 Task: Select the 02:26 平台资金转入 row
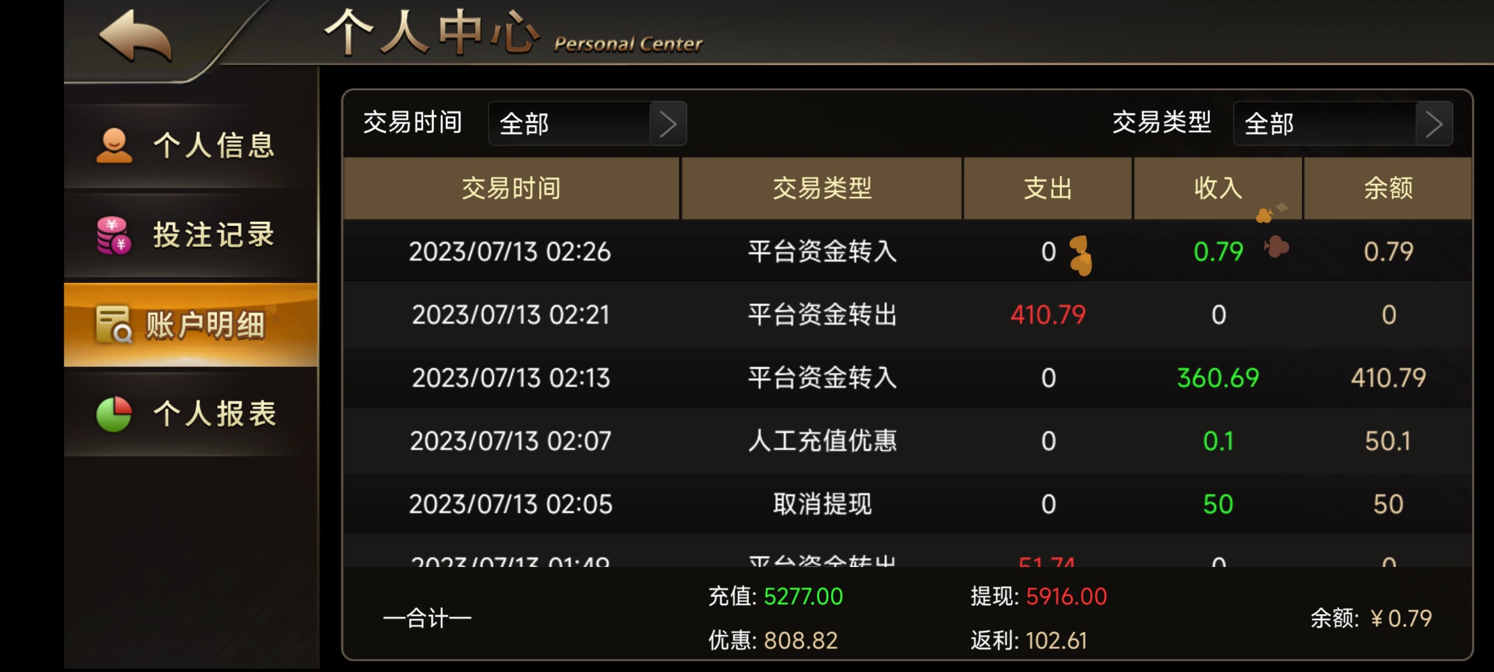pyautogui.click(x=907, y=251)
